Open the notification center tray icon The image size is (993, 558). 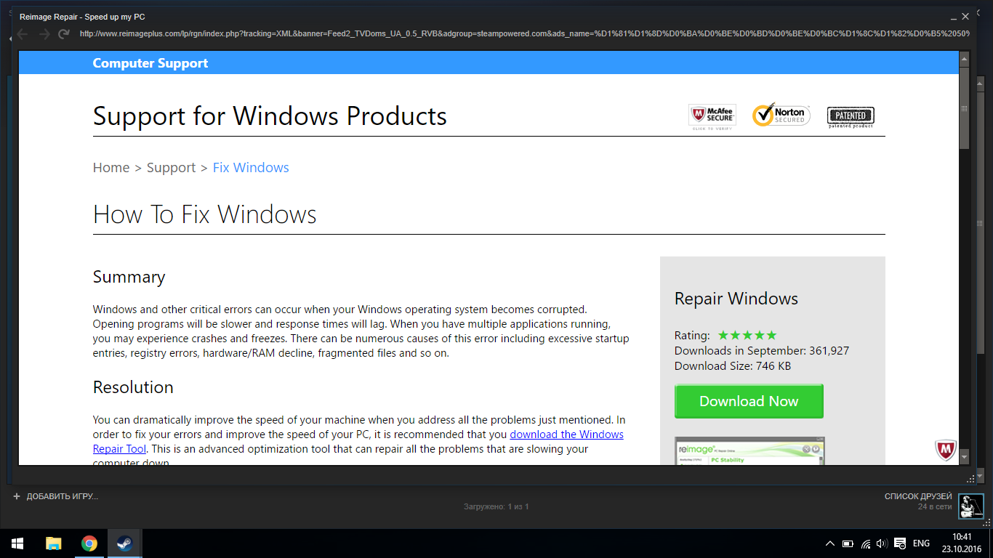click(900, 543)
